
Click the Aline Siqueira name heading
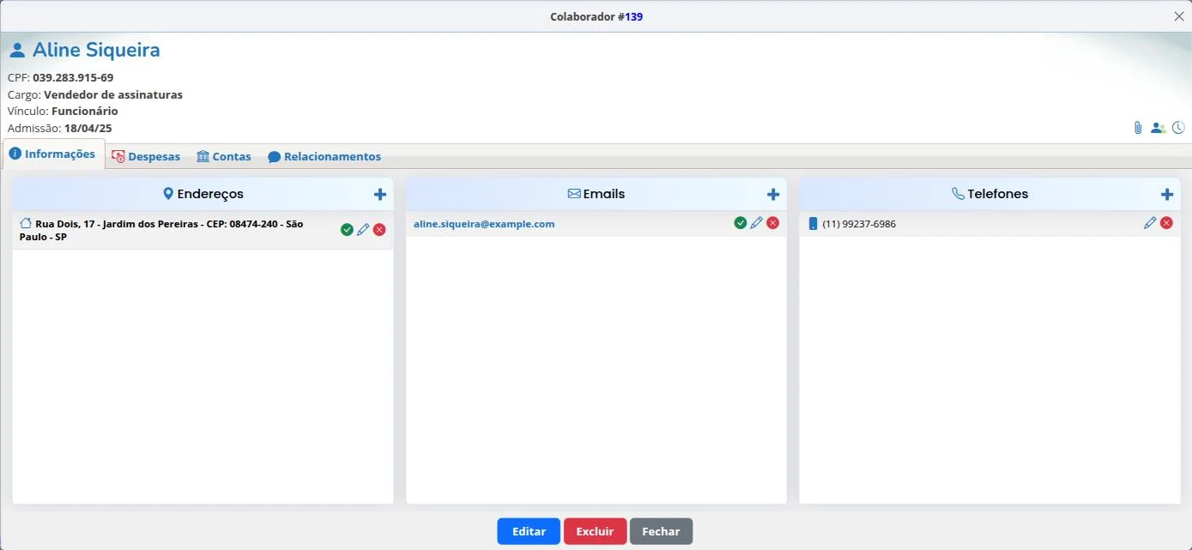(96, 50)
